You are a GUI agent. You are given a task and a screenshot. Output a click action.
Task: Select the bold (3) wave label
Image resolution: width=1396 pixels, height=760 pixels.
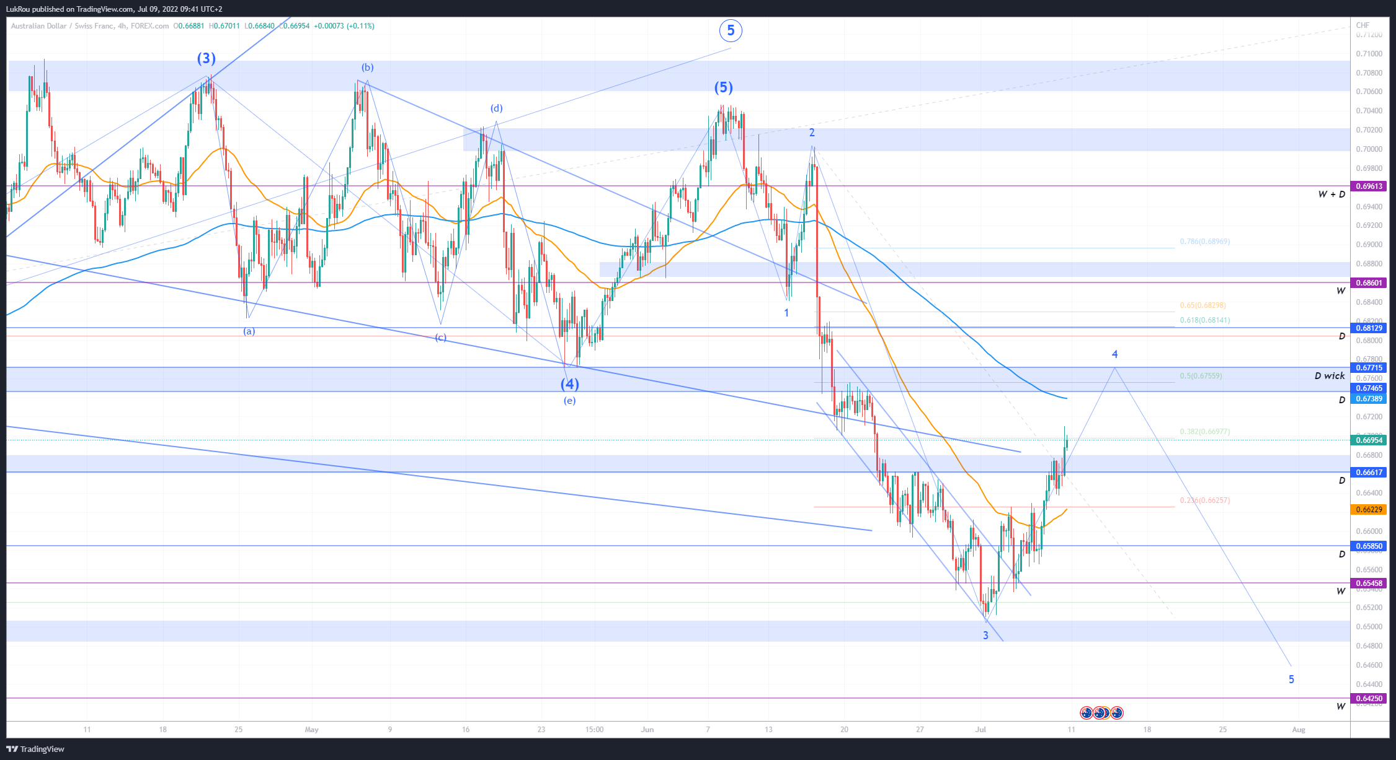point(207,58)
